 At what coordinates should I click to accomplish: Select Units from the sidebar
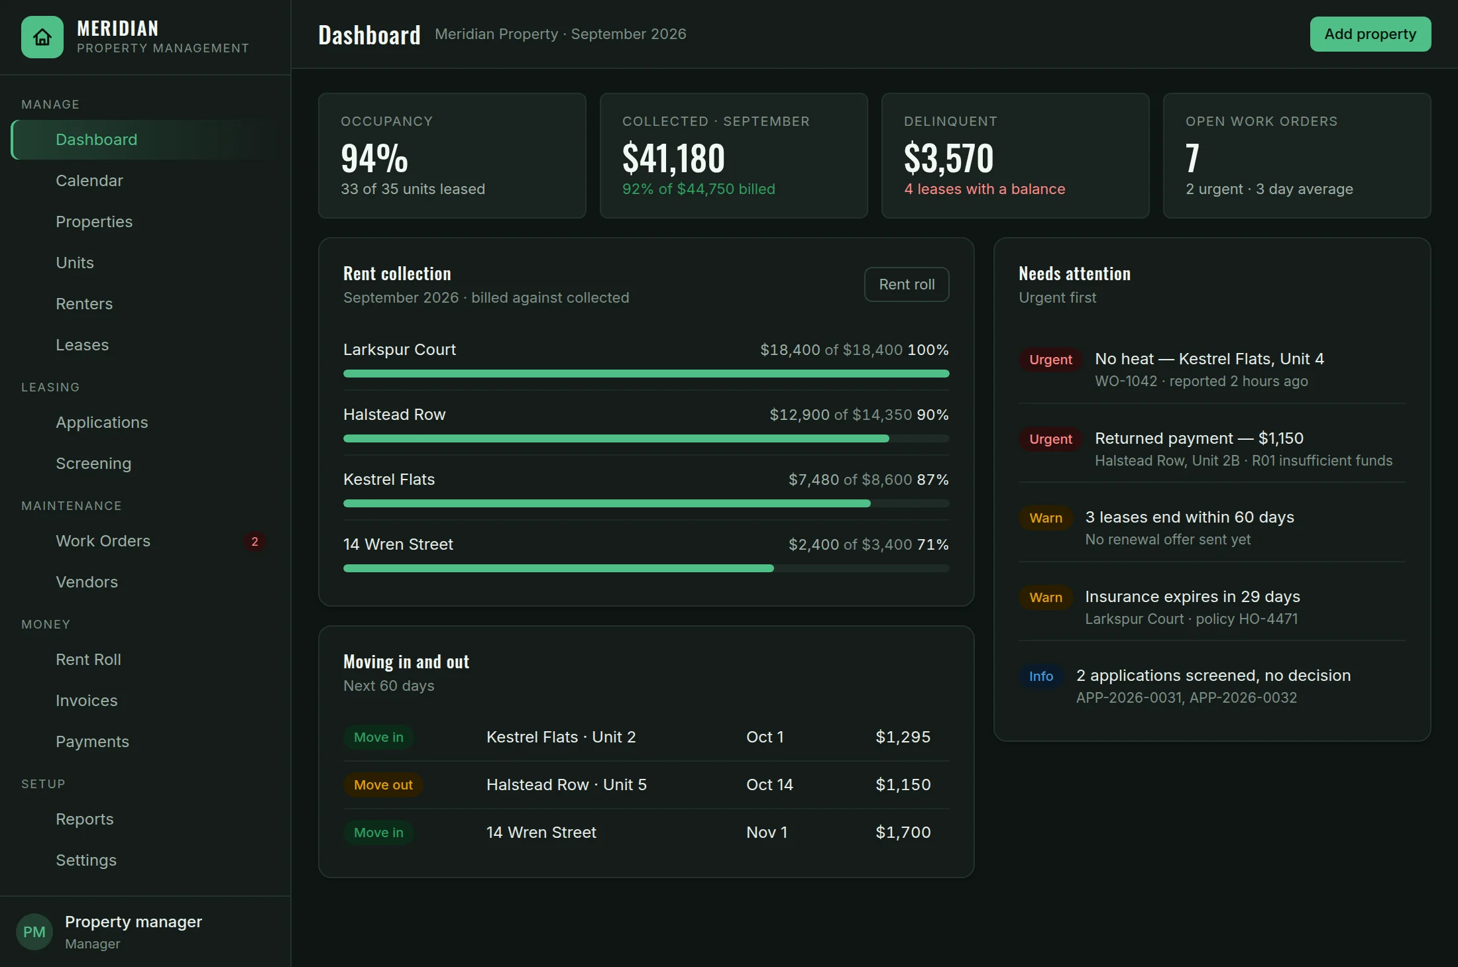pos(145,263)
